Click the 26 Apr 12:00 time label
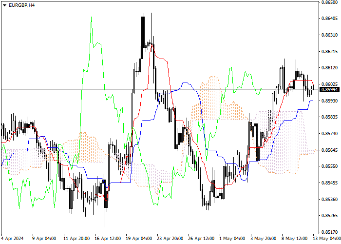Image resolution: width=341 pixels, height=244 pixels. pyautogui.click(x=202, y=239)
